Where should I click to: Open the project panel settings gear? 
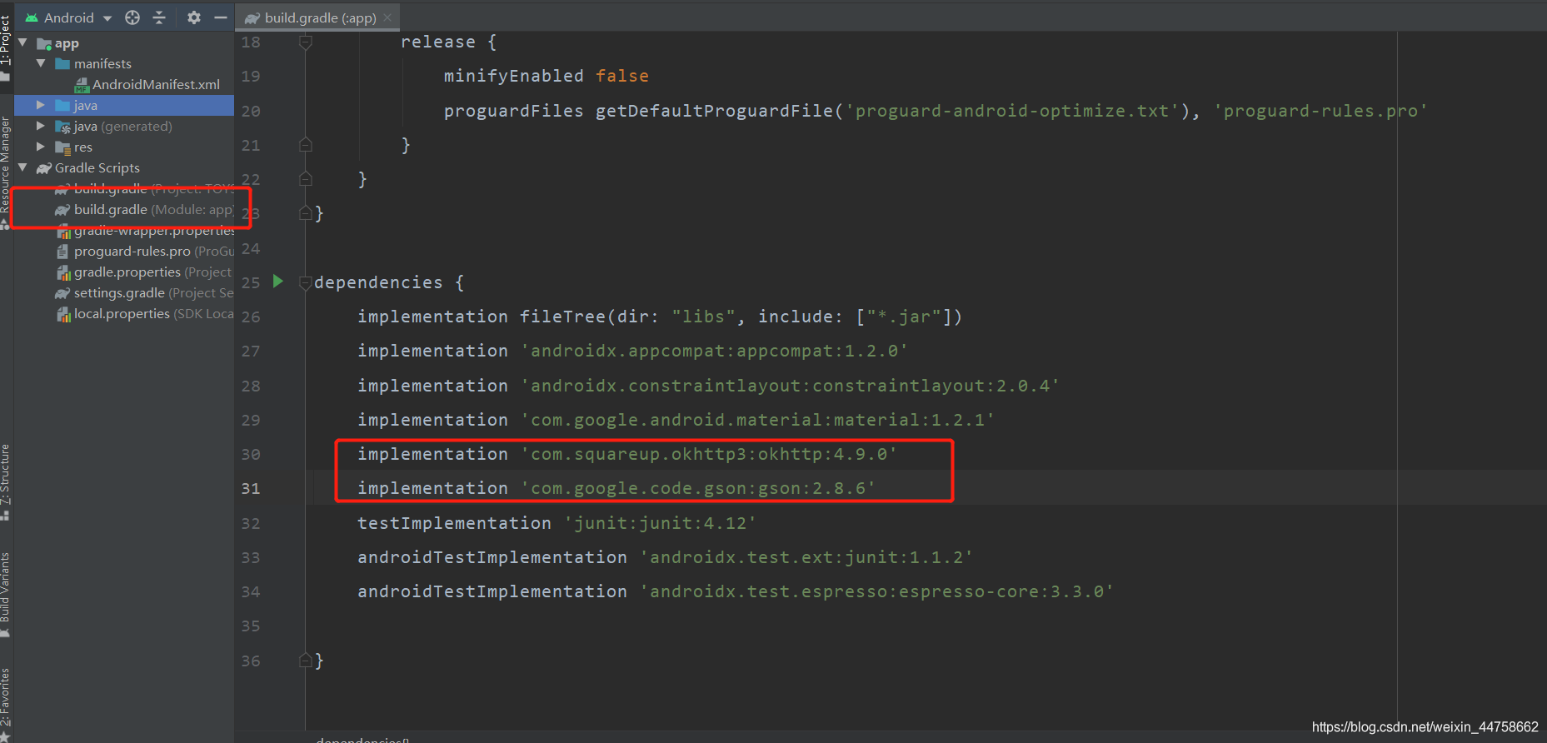[x=194, y=17]
